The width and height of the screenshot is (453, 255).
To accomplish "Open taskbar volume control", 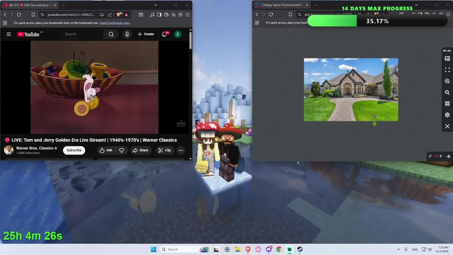I will coord(430,249).
